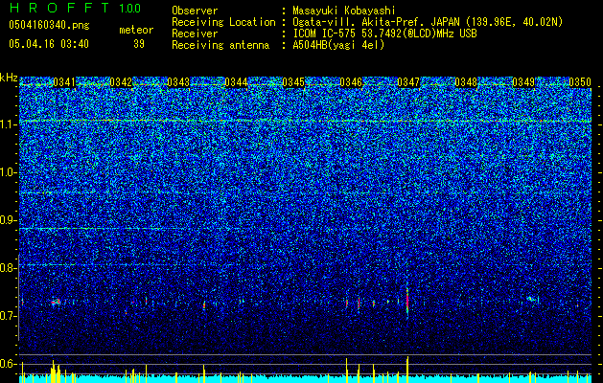The width and height of the screenshot is (603, 383).
Task: Click the 0349 time marker
Action: coord(523,82)
